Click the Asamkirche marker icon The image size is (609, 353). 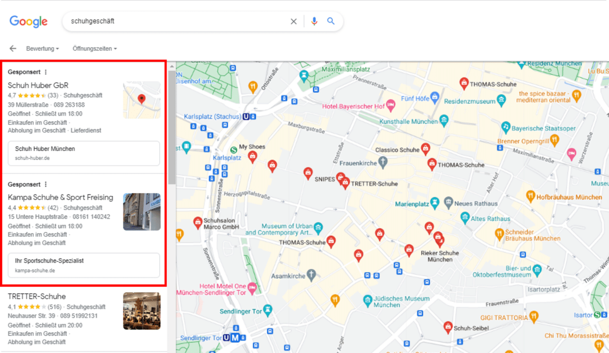pos(312,276)
